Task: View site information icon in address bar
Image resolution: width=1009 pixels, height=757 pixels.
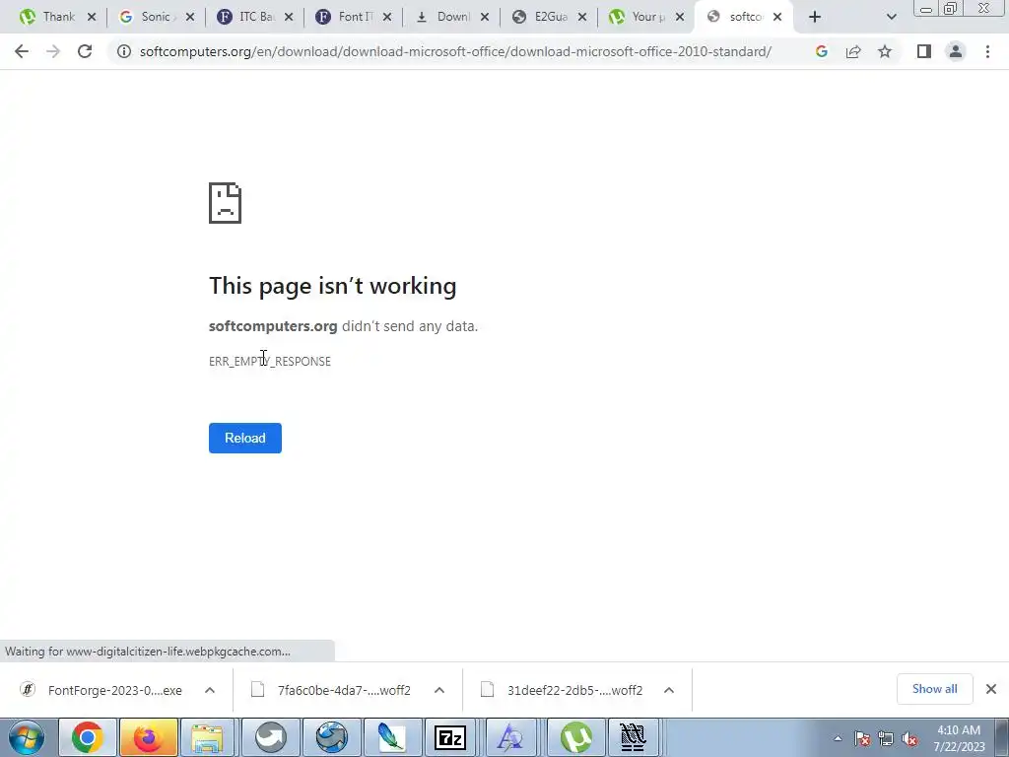Action: click(x=123, y=51)
